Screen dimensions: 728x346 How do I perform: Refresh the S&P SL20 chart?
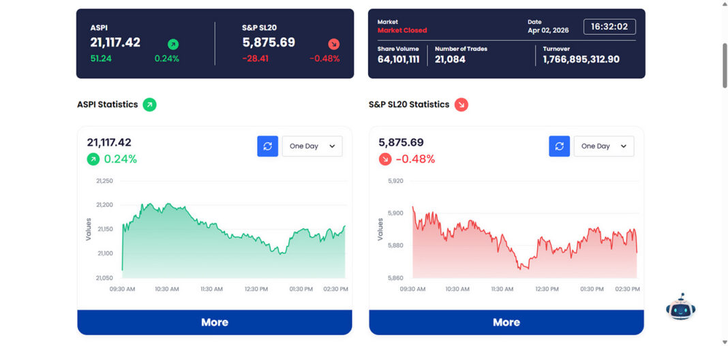[x=559, y=146]
